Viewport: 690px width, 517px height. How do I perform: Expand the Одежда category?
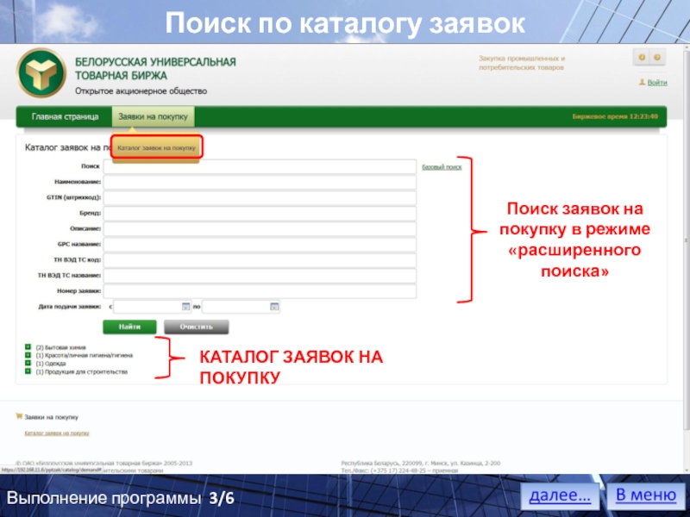[x=28, y=363]
